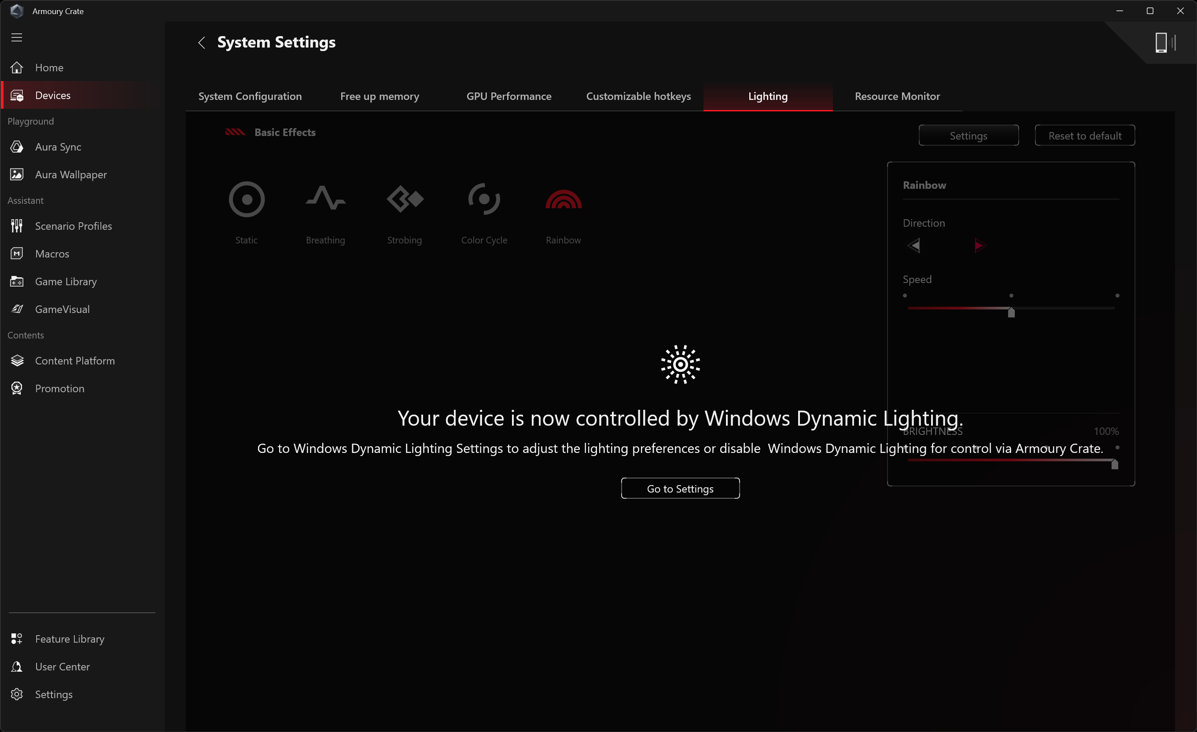Open Macros from the sidebar
This screenshot has height=732, width=1197.
point(52,254)
